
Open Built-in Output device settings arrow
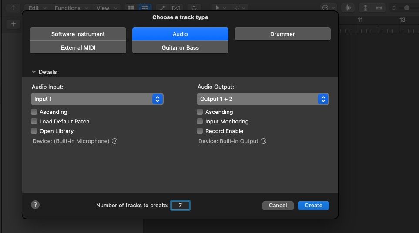264,141
